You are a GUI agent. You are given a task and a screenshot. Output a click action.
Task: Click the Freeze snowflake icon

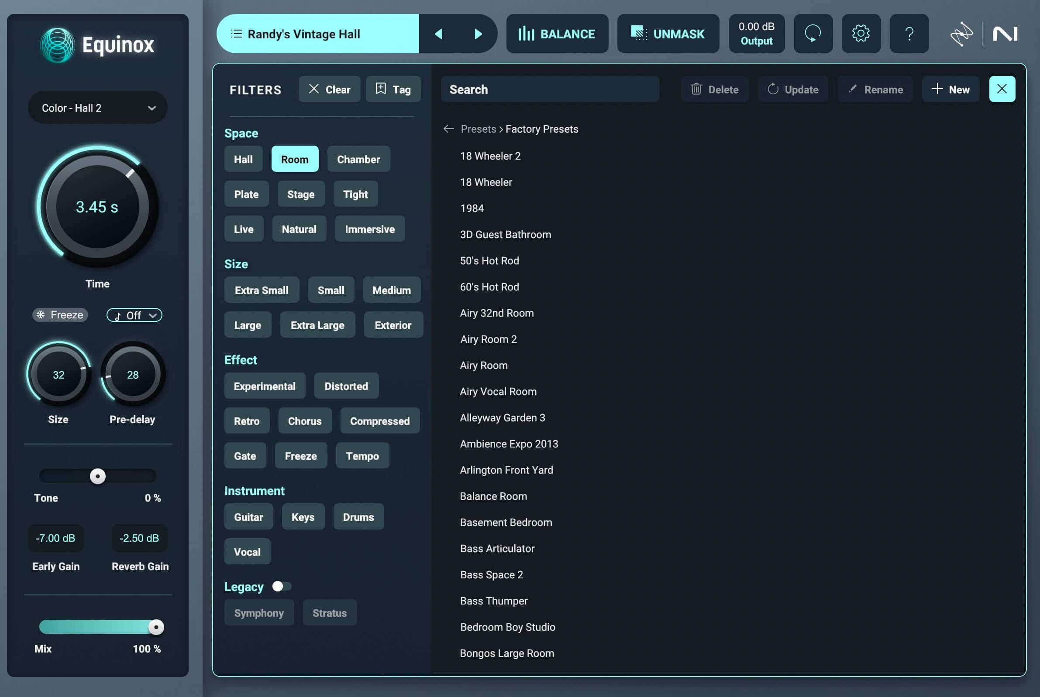click(x=41, y=315)
